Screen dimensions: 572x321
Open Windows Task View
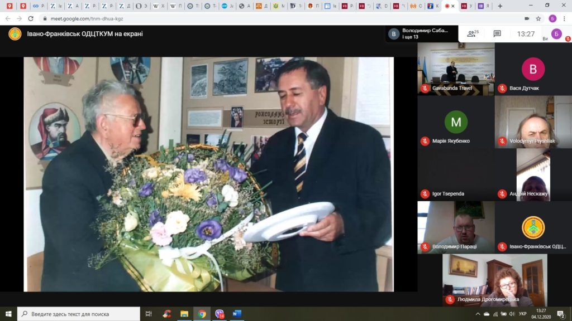click(x=149, y=314)
